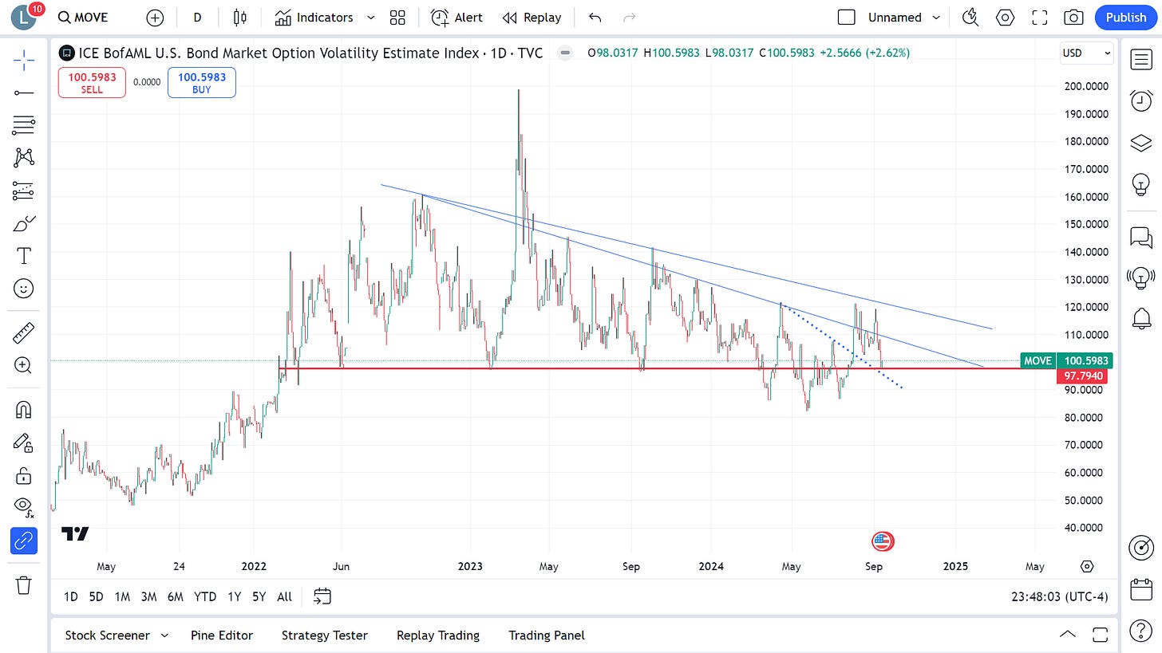
Task: Open forecasting and measurement tools
Action: point(24,191)
